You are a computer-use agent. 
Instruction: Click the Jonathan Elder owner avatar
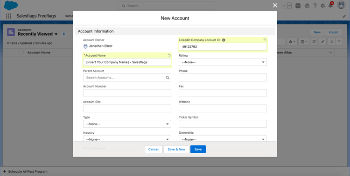[x=85, y=46]
